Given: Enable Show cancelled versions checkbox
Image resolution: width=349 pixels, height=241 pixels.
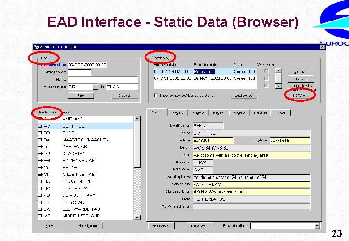Looking at the screenshot, I should (x=156, y=96).
